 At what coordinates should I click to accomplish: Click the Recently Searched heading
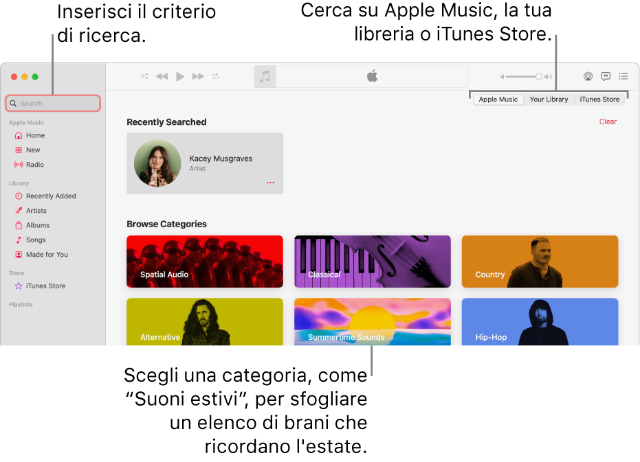click(x=166, y=122)
